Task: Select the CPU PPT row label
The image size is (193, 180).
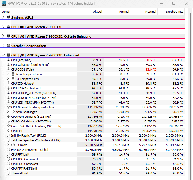Action: (17, 131)
